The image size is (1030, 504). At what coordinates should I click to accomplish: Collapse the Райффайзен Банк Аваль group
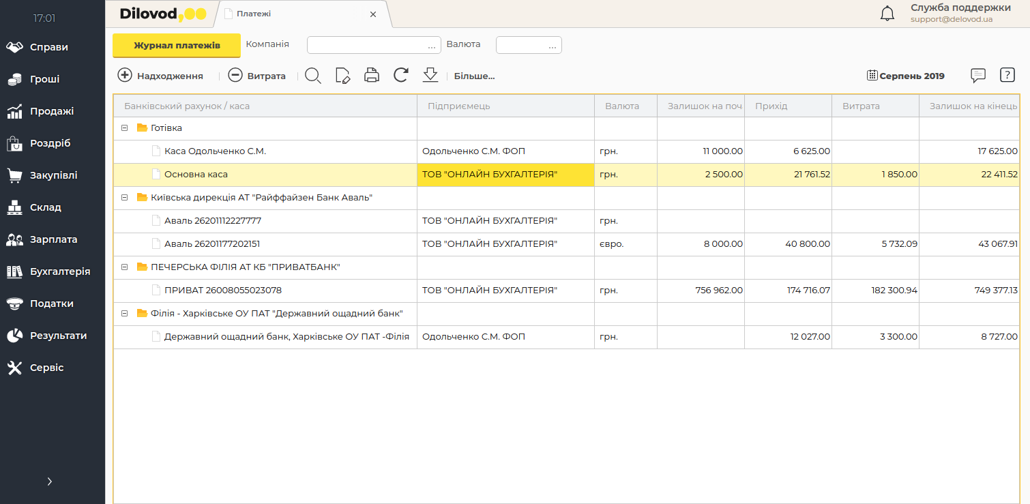tap(124, 198)
